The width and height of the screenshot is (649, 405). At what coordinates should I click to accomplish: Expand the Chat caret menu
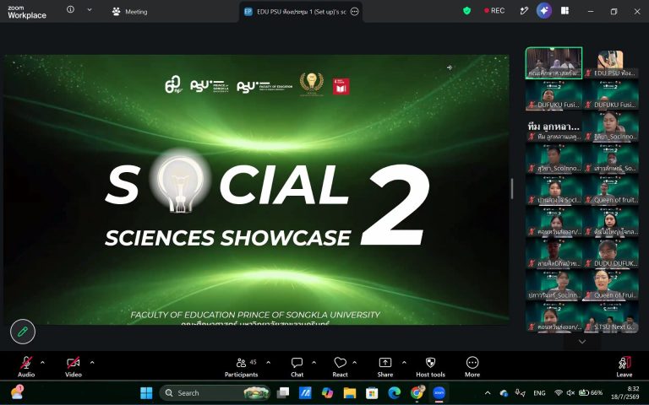pos(314,363)
